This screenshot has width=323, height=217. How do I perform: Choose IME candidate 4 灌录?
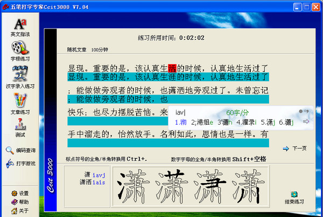[247, 122]
